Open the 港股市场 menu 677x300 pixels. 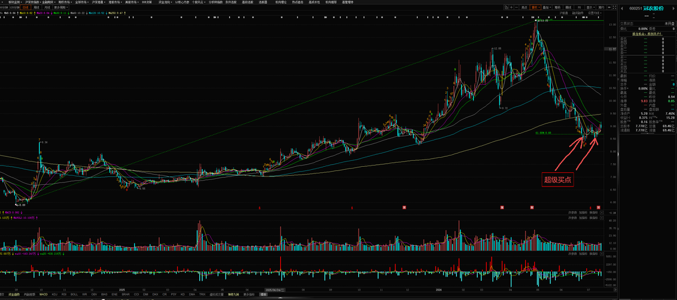[114, 2]
